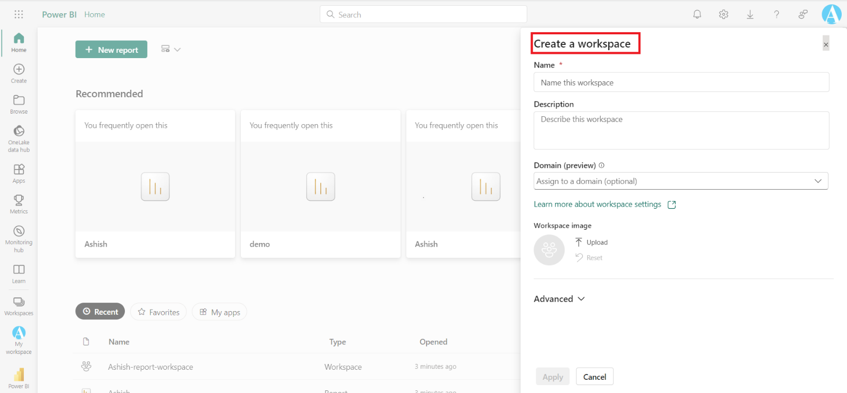
Task: Switch to the My apps tab
Action: coord(219,312)
